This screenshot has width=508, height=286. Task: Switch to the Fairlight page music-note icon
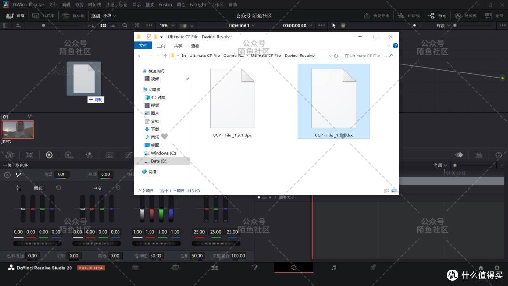coord(333,268)
